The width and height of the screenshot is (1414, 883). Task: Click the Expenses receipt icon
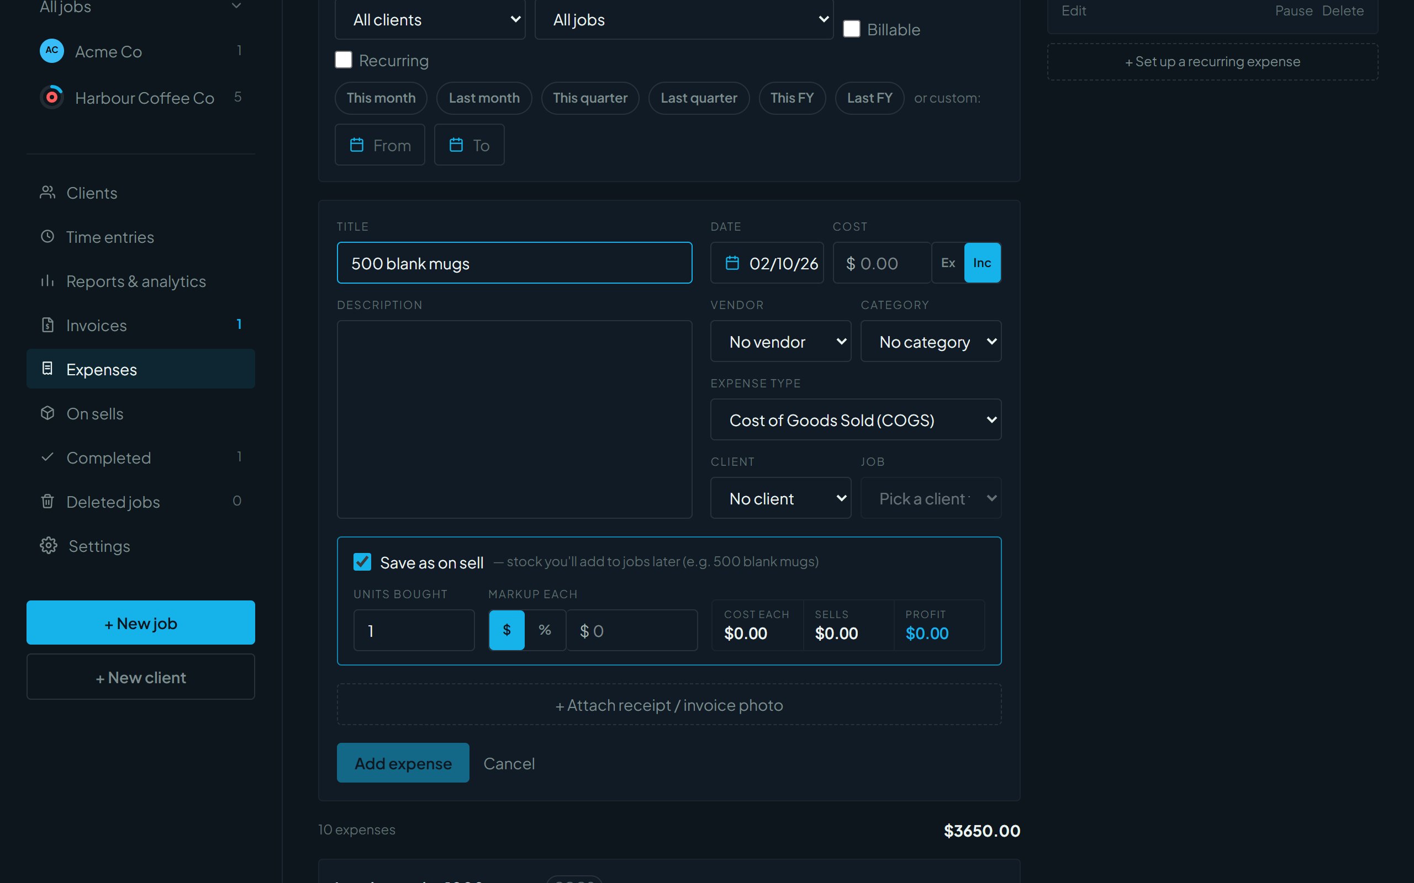(48, 369)
